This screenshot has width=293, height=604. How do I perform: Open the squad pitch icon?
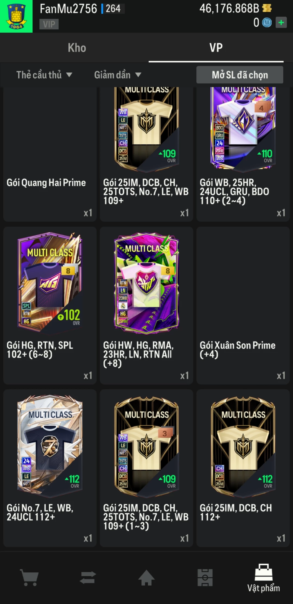point(205,577)
